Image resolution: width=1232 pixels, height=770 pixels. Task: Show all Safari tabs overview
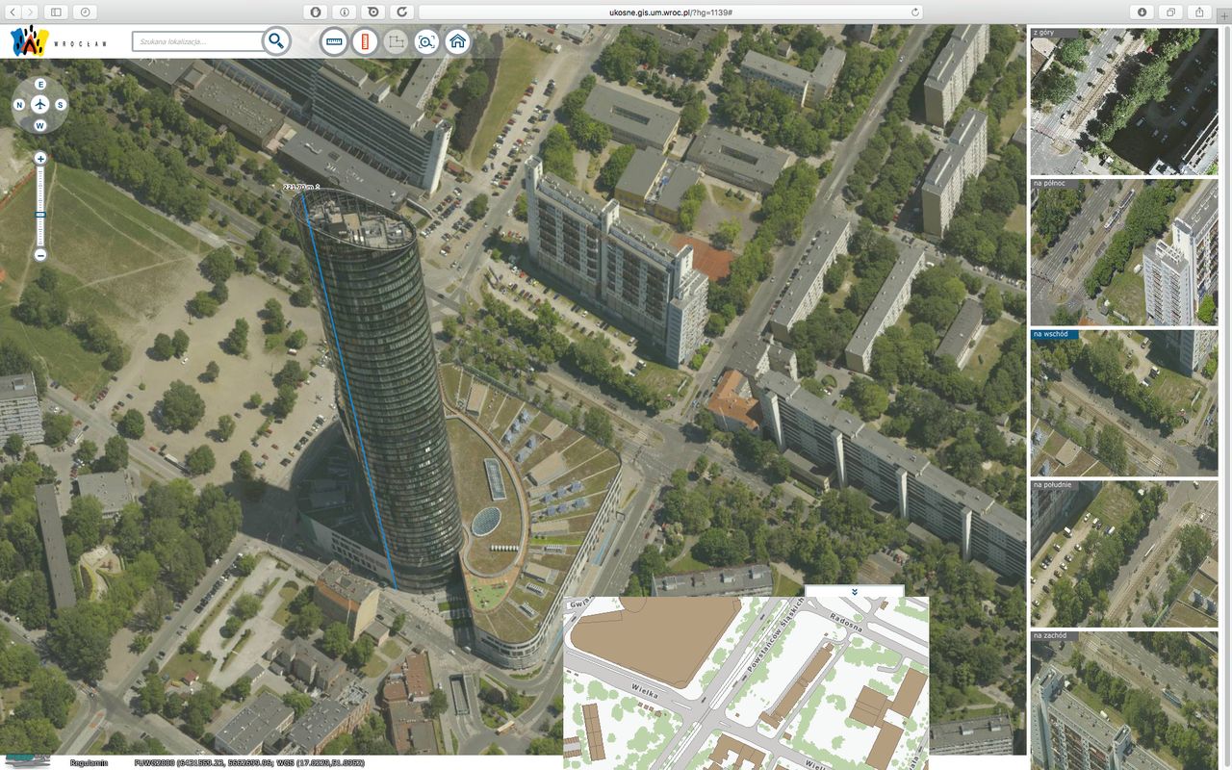(1171, 13)
